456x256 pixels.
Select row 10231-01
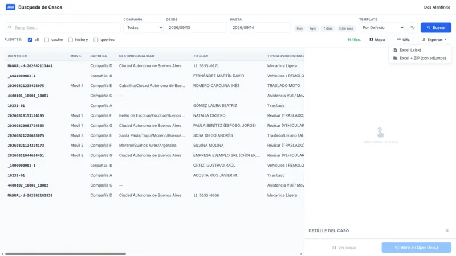[x=154, y=106]
